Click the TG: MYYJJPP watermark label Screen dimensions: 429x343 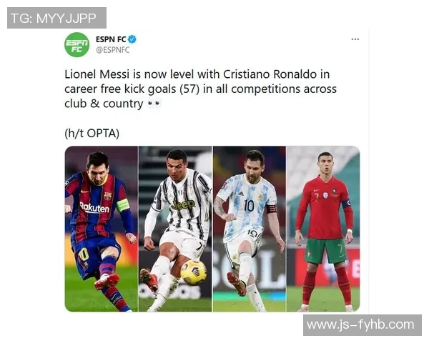pyautogui.click(x=56, y=18)
